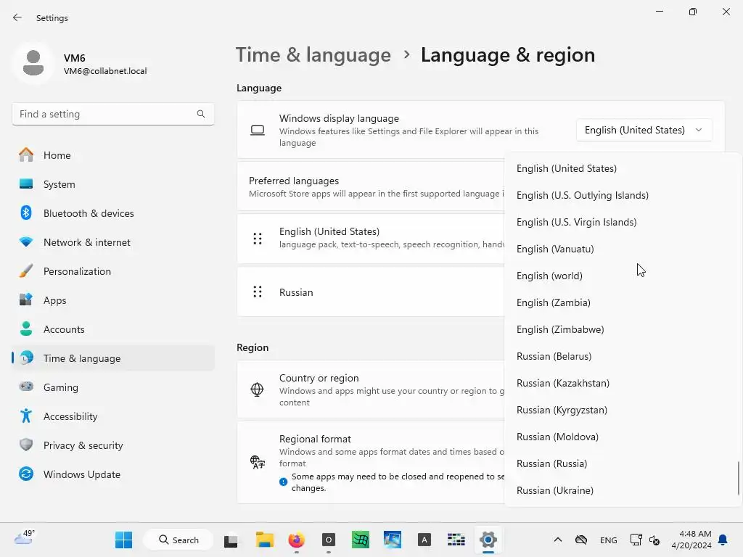Open the Windows Start menu

click(123, 540)
